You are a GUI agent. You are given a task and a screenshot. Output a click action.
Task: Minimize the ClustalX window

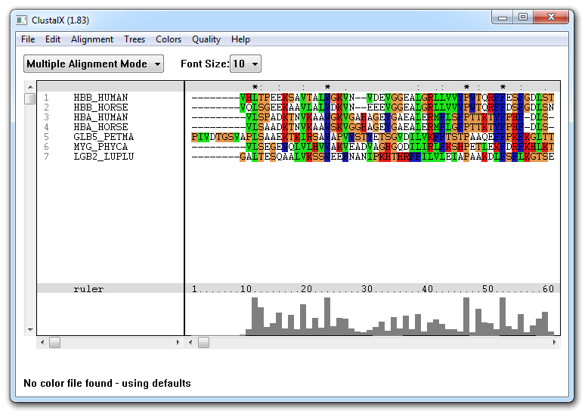(502, 17)
